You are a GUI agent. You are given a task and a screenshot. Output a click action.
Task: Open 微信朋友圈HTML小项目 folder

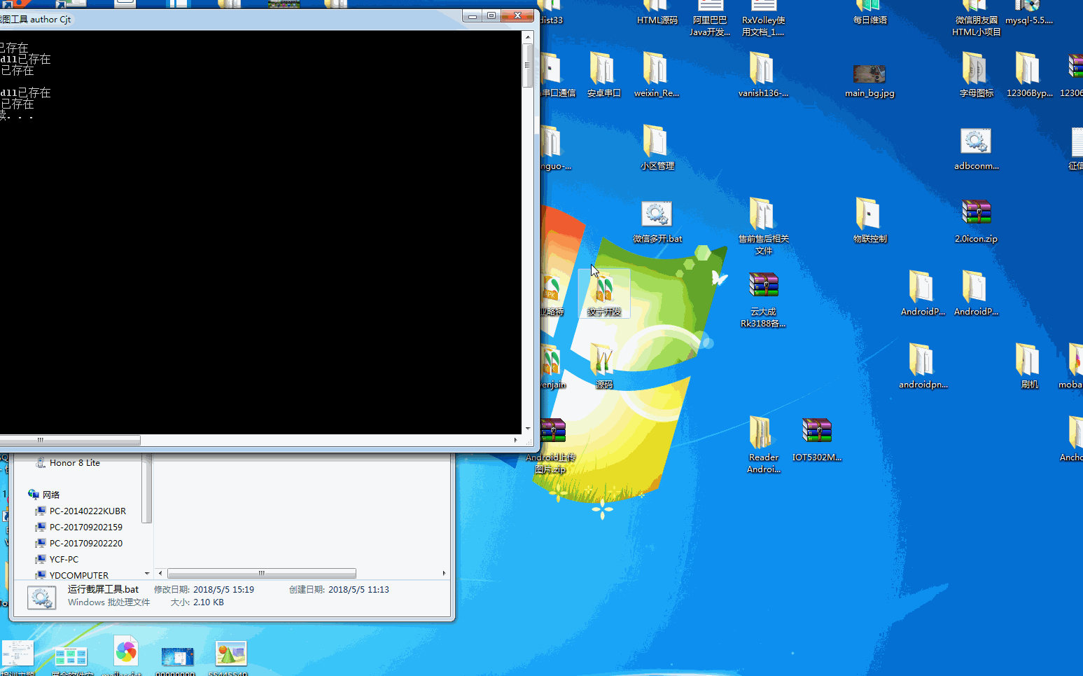975,19
